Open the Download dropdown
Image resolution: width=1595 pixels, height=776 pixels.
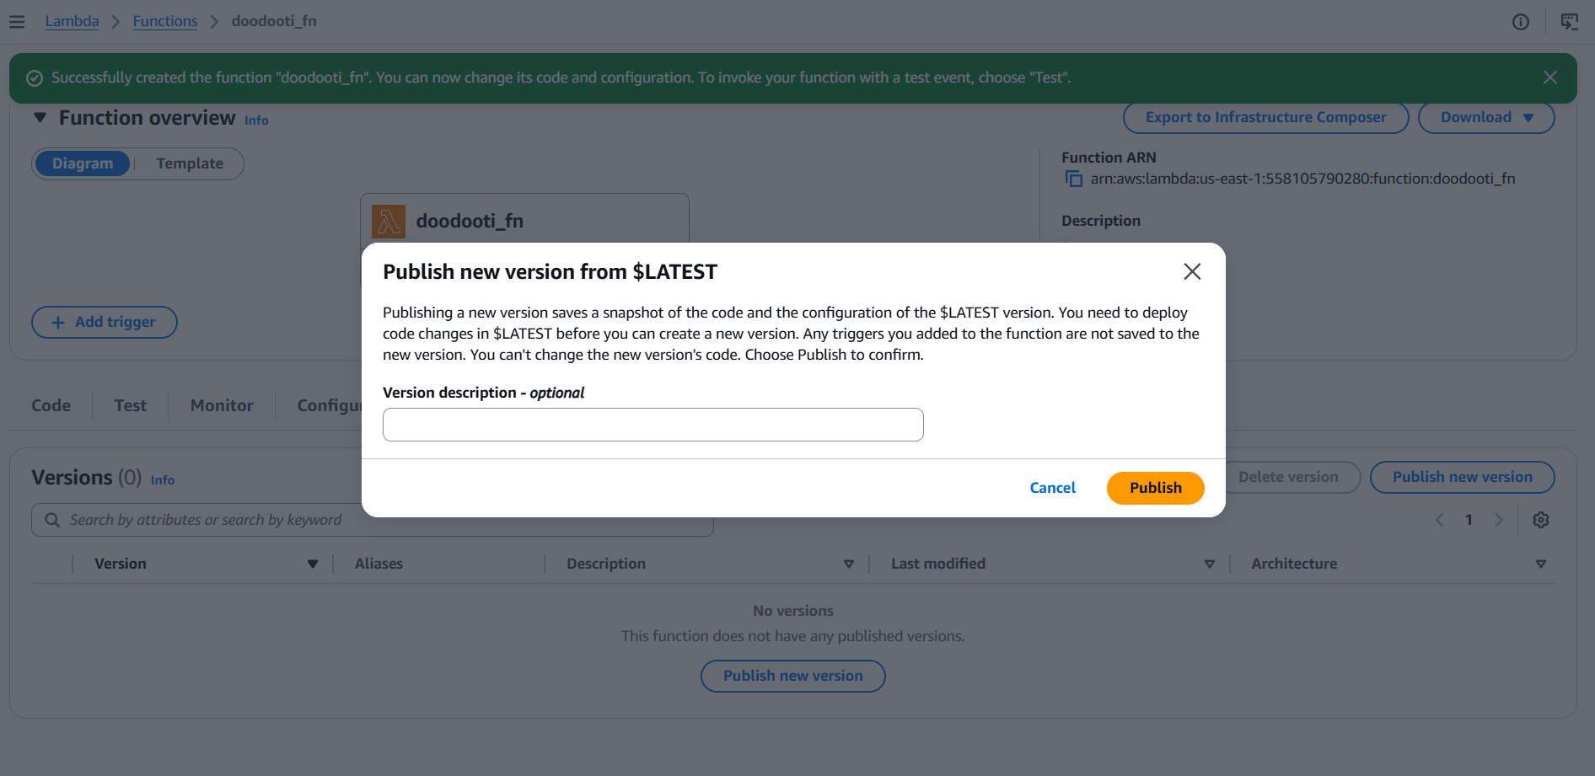1486,118
